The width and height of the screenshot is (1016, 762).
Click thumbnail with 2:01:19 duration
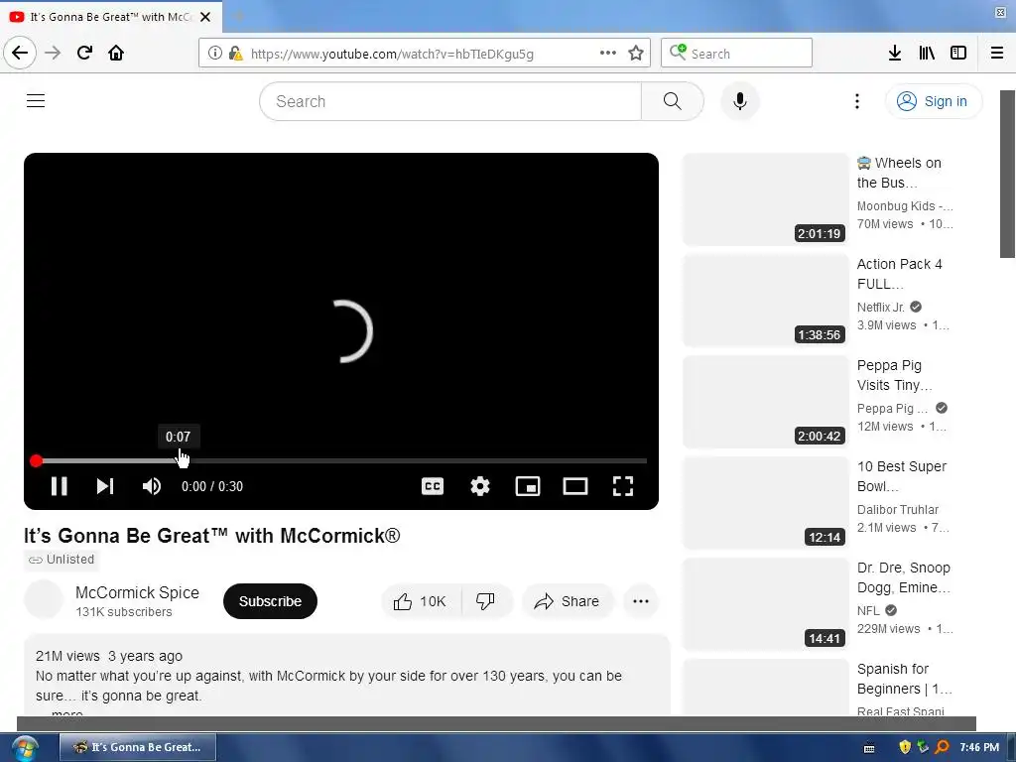(765, 199)
